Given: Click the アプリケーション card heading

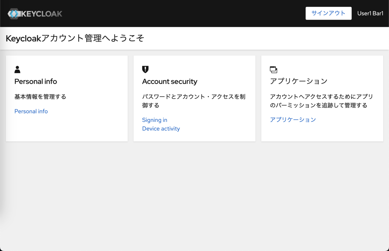Looking at the screenshot, I should click(299, 81).
